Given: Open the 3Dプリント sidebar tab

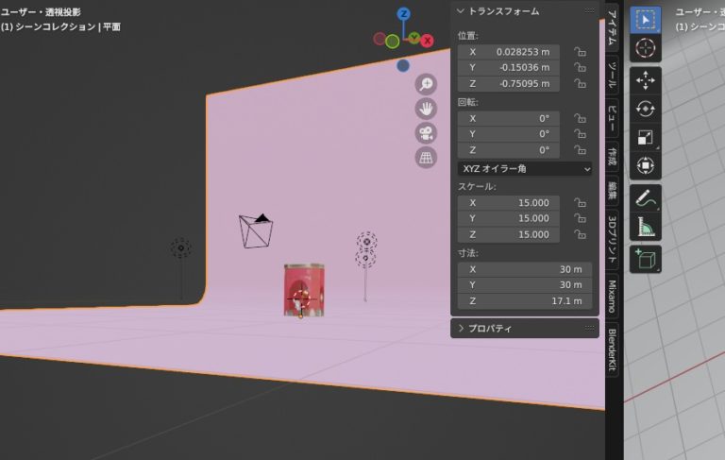Looking at the screenshot, I should pos(612,240).
